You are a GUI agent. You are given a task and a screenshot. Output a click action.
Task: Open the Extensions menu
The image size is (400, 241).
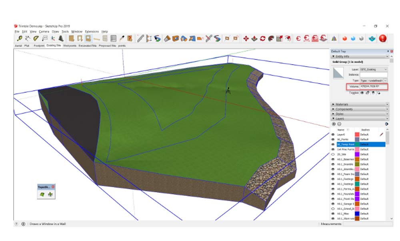(92, 32)
